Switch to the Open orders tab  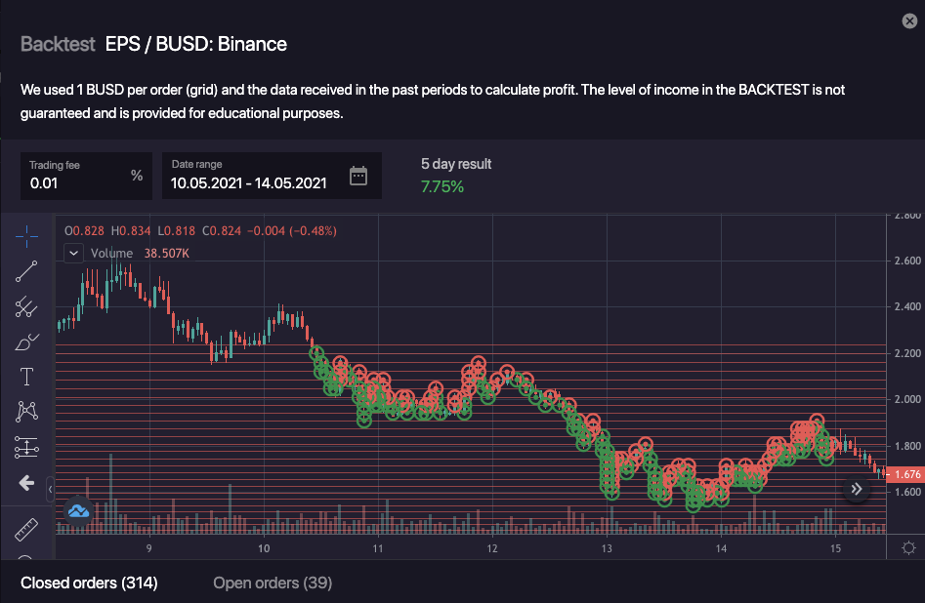click(273, 583)
